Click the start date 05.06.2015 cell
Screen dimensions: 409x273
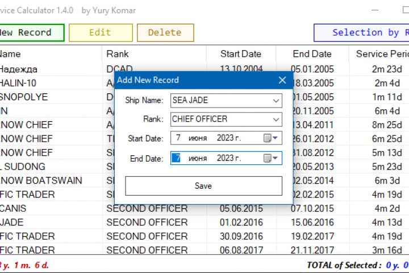(241, 209)
